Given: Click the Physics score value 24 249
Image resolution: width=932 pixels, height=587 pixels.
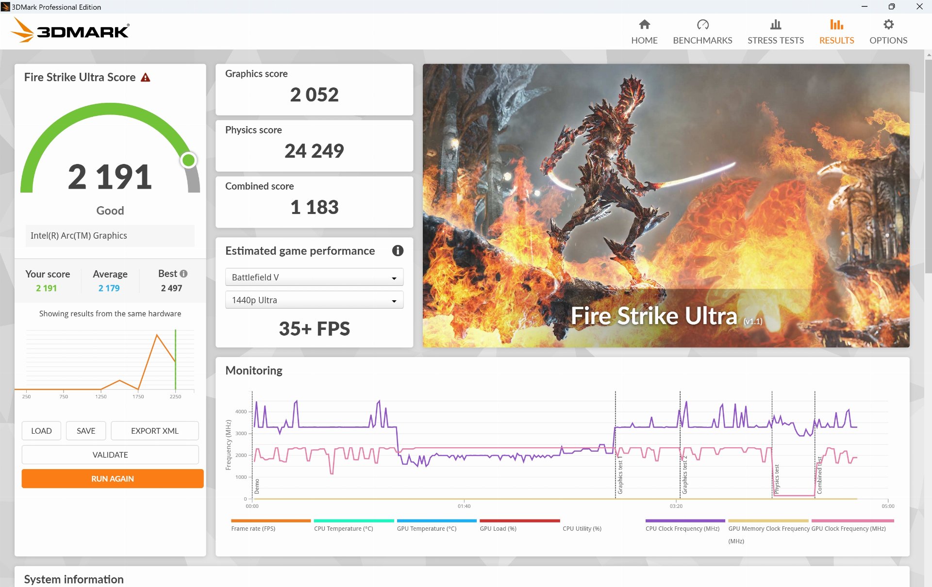Looking at the screenshot, I should point(314,151).
